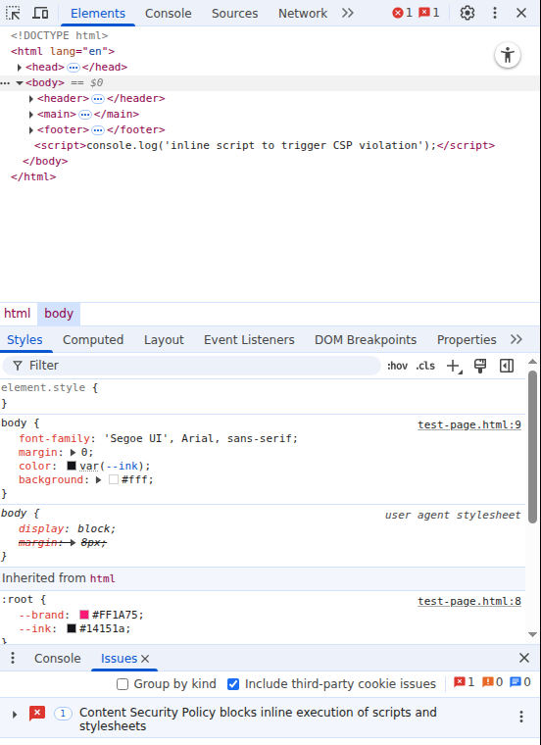This screenshot has width=541, height=745.
Task: Open the --ink #14151a color swatch
Action: coord(72,628)
